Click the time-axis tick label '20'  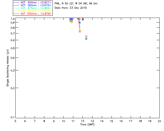[159, 121]
